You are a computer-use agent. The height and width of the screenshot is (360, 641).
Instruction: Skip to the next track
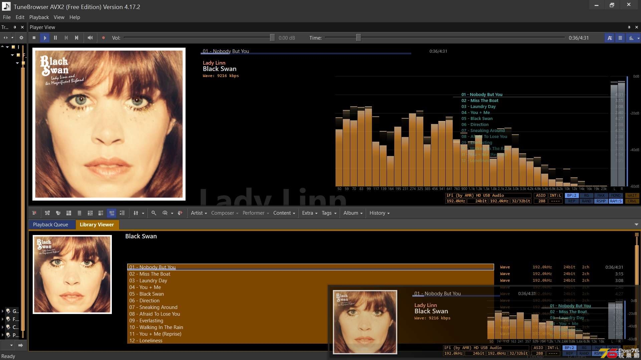[x=76, y=38]
